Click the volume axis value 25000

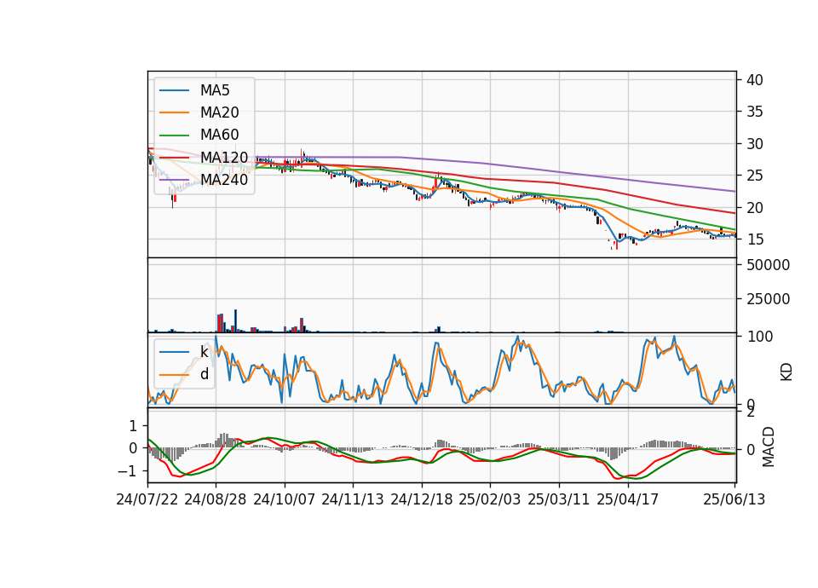tap(768, 299)
